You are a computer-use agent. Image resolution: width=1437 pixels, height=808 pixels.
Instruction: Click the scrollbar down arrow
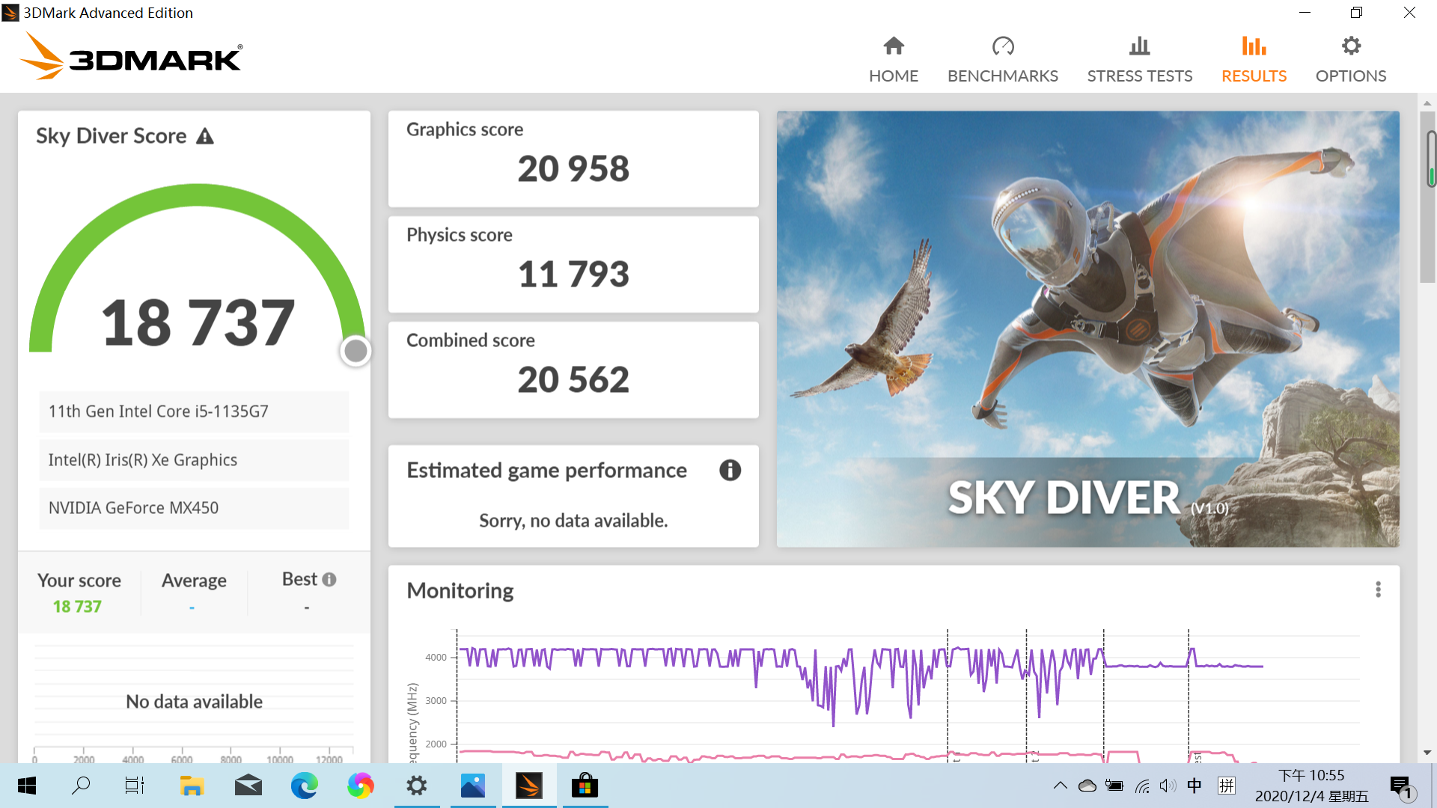click(1427, 753)
